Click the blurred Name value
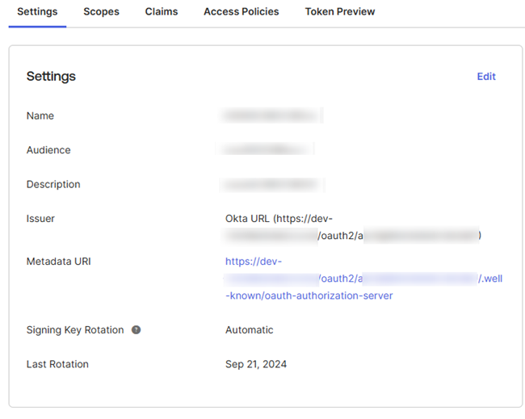The width and height of the screenshot is (525, 419). tap(272, 116)
